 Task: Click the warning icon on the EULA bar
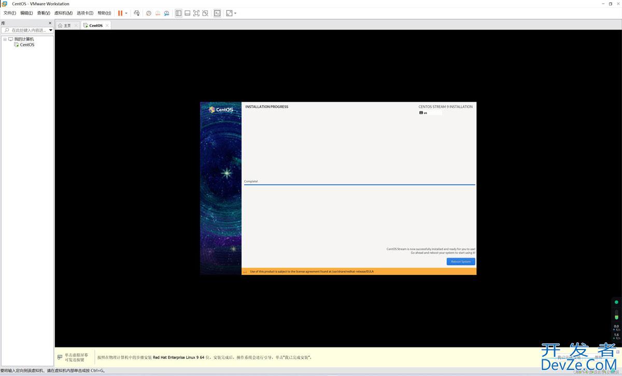(245, 271)
